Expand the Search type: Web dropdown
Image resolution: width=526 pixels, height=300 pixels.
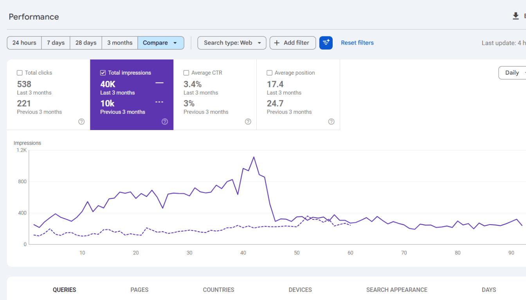point(232,43)
